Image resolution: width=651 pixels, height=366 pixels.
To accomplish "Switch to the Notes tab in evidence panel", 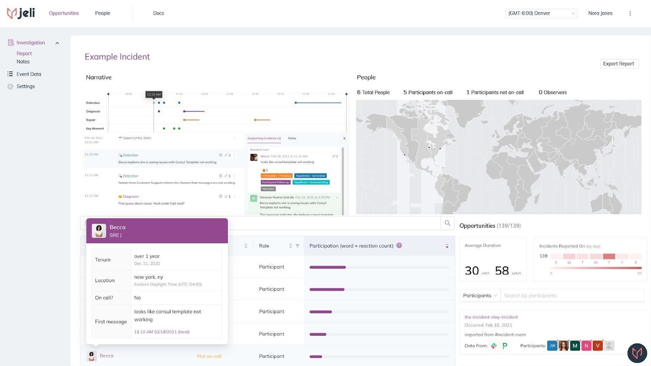I will click(x=292, y=138).
